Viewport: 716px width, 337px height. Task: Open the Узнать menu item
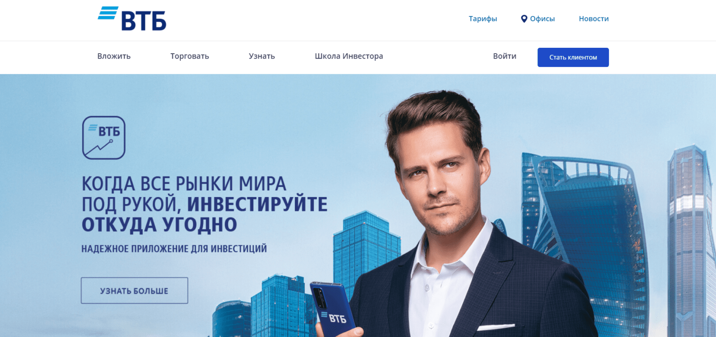point(262,56)
